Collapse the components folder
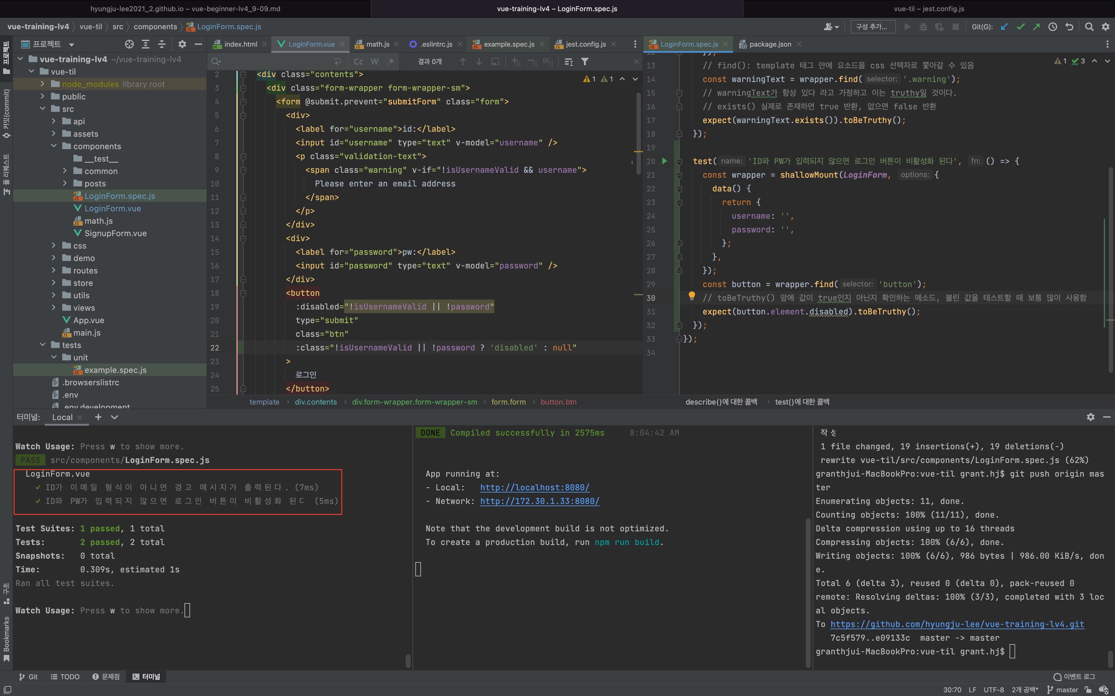 click(54, 146)
